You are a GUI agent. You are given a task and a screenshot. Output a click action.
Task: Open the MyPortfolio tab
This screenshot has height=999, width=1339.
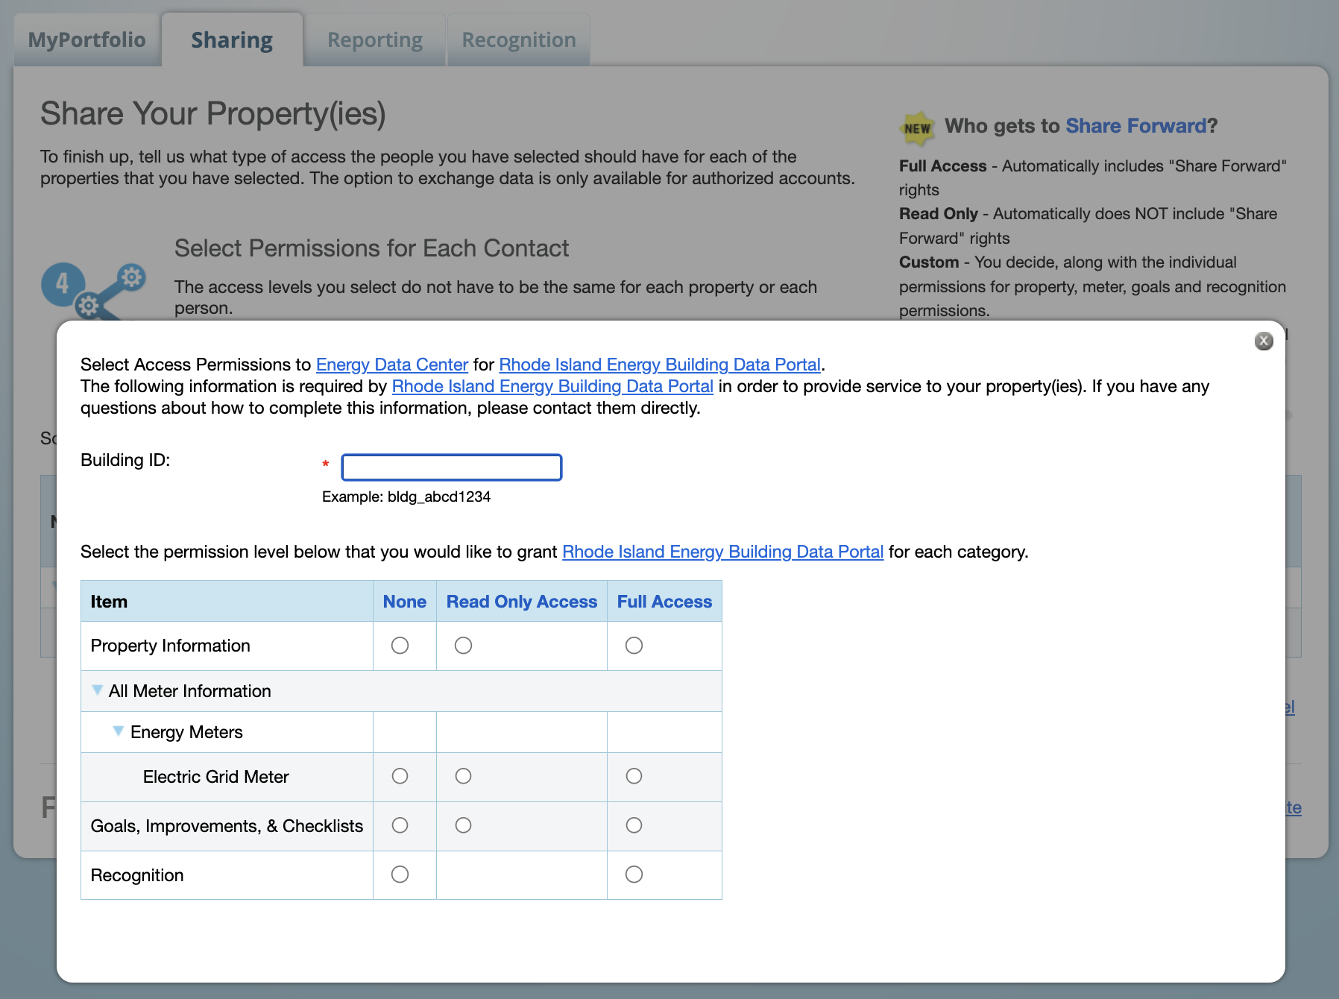[x=87, y=40]
